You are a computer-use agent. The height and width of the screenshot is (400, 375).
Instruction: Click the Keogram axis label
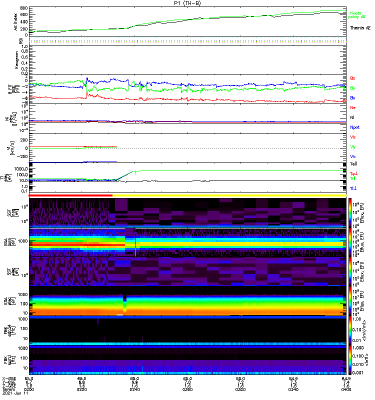16,59
